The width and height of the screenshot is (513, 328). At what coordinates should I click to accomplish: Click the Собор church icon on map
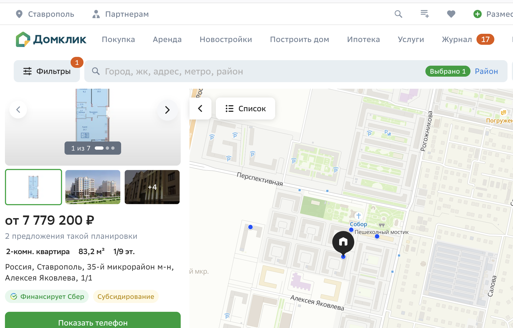tap(358, 216)
